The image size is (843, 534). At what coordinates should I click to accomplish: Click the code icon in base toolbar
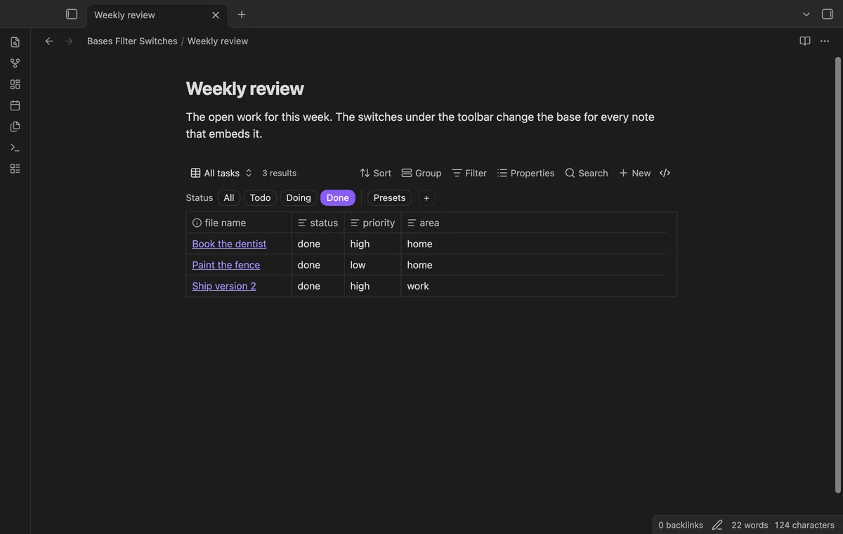tap(665, 173)
